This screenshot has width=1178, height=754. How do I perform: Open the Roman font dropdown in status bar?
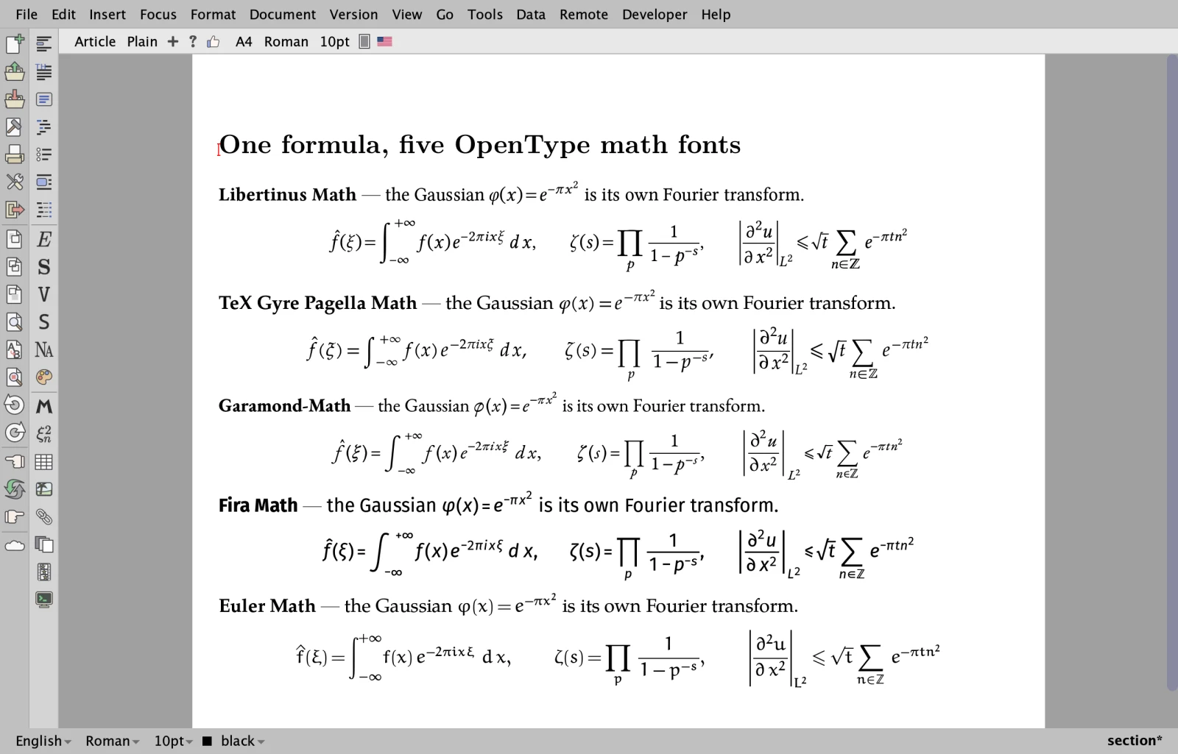112,741
